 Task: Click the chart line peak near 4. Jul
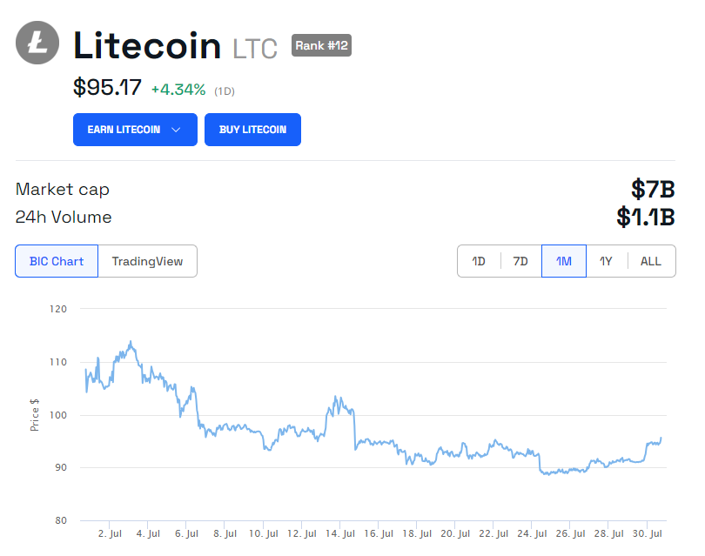click(x=131, y=342)
